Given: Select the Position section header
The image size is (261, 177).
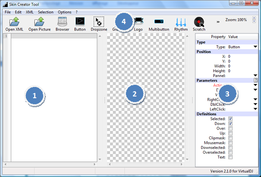Looking at the screenshot, I should coord(227,52).
